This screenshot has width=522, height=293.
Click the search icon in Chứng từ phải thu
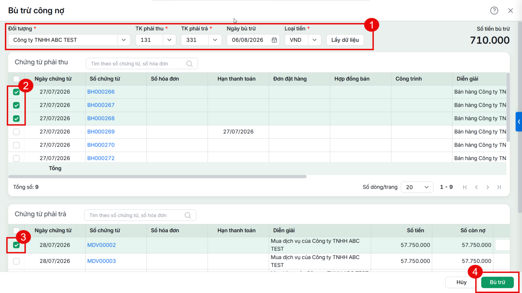coord(189,64)
